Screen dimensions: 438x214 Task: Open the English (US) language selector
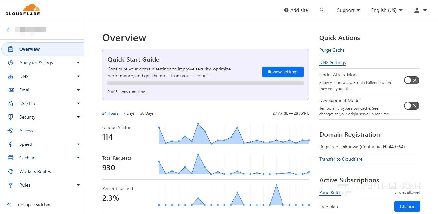coord(387,10)
